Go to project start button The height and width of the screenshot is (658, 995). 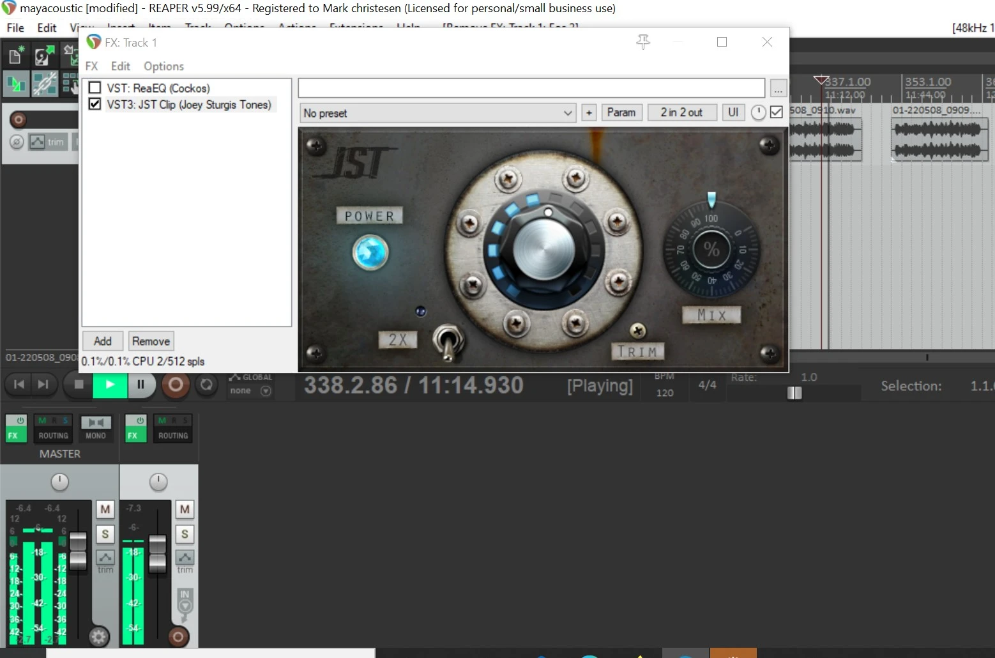(x=19, y=385)
